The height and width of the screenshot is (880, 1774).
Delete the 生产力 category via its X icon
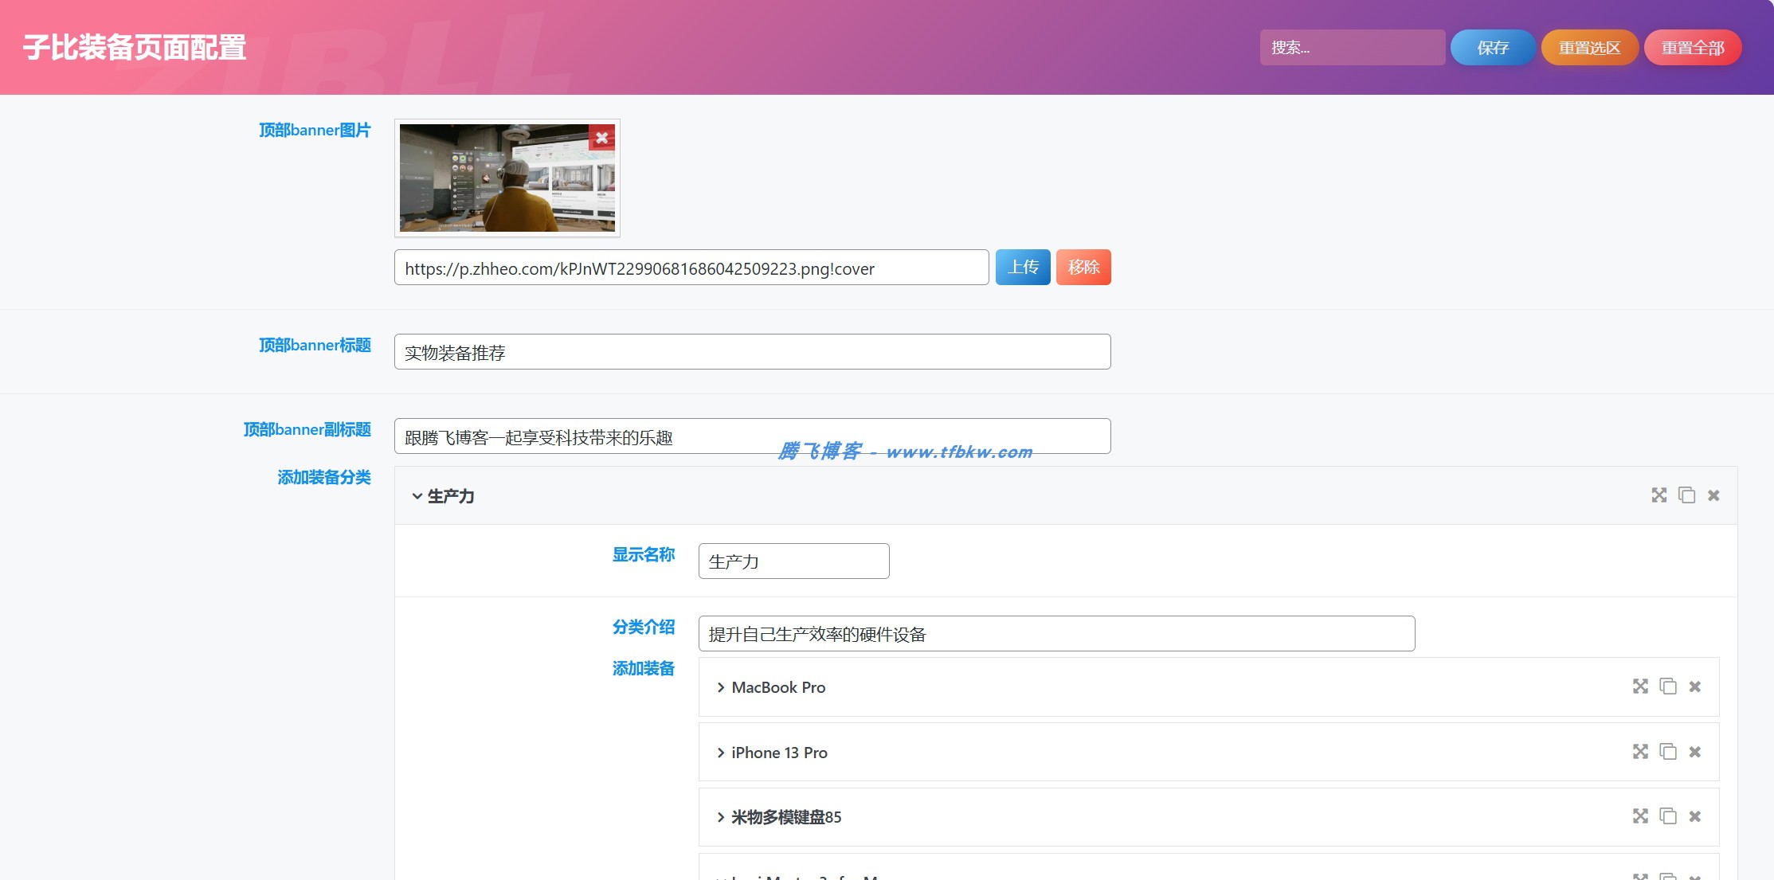click(x=1714, y=495)
